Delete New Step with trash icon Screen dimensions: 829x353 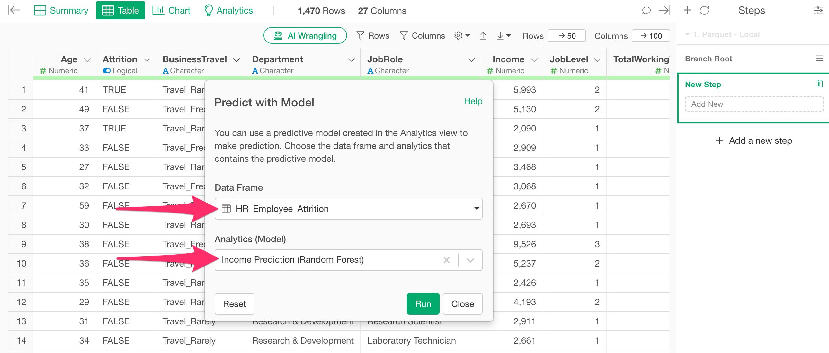tap(819, 84)
